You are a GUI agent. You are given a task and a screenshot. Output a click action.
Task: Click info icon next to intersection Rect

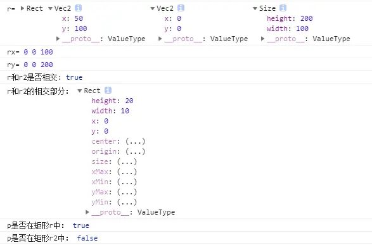click(x=108, y=91)
